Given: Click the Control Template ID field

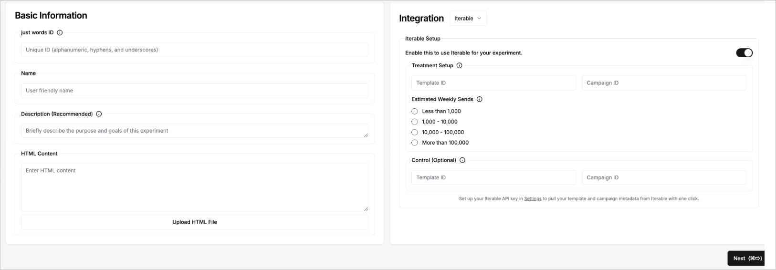Looking at the screenshot, I should 493,177.
